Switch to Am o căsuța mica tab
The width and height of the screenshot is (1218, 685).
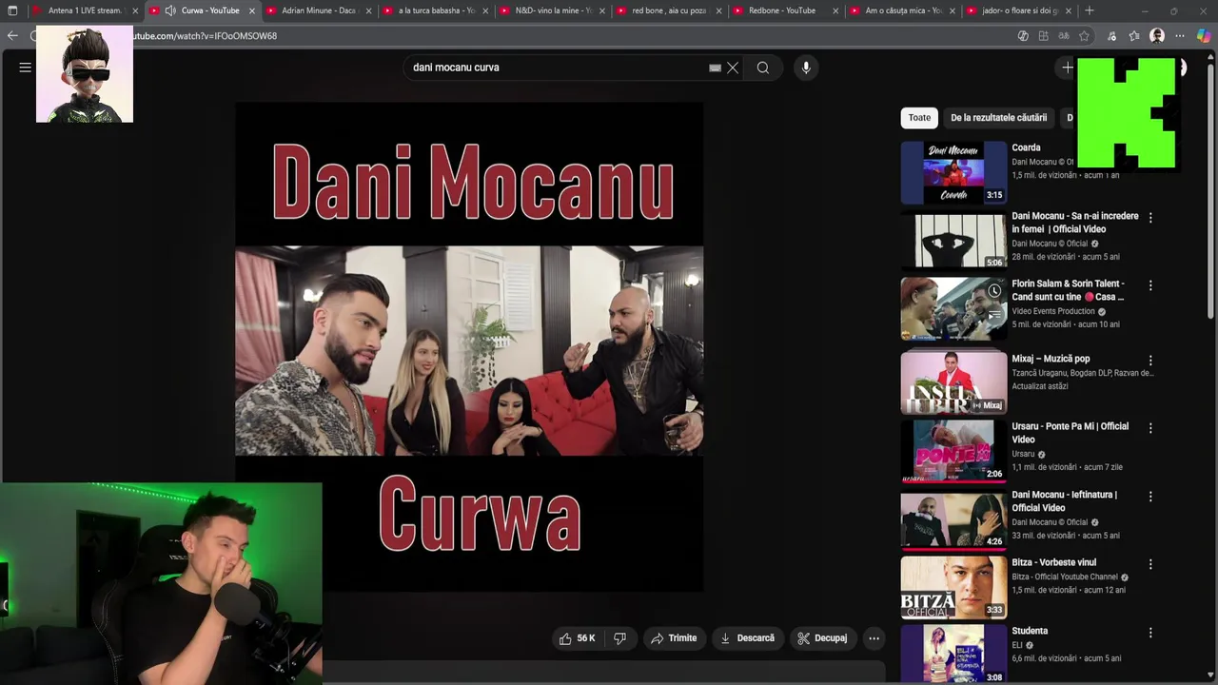pos(903,10)
